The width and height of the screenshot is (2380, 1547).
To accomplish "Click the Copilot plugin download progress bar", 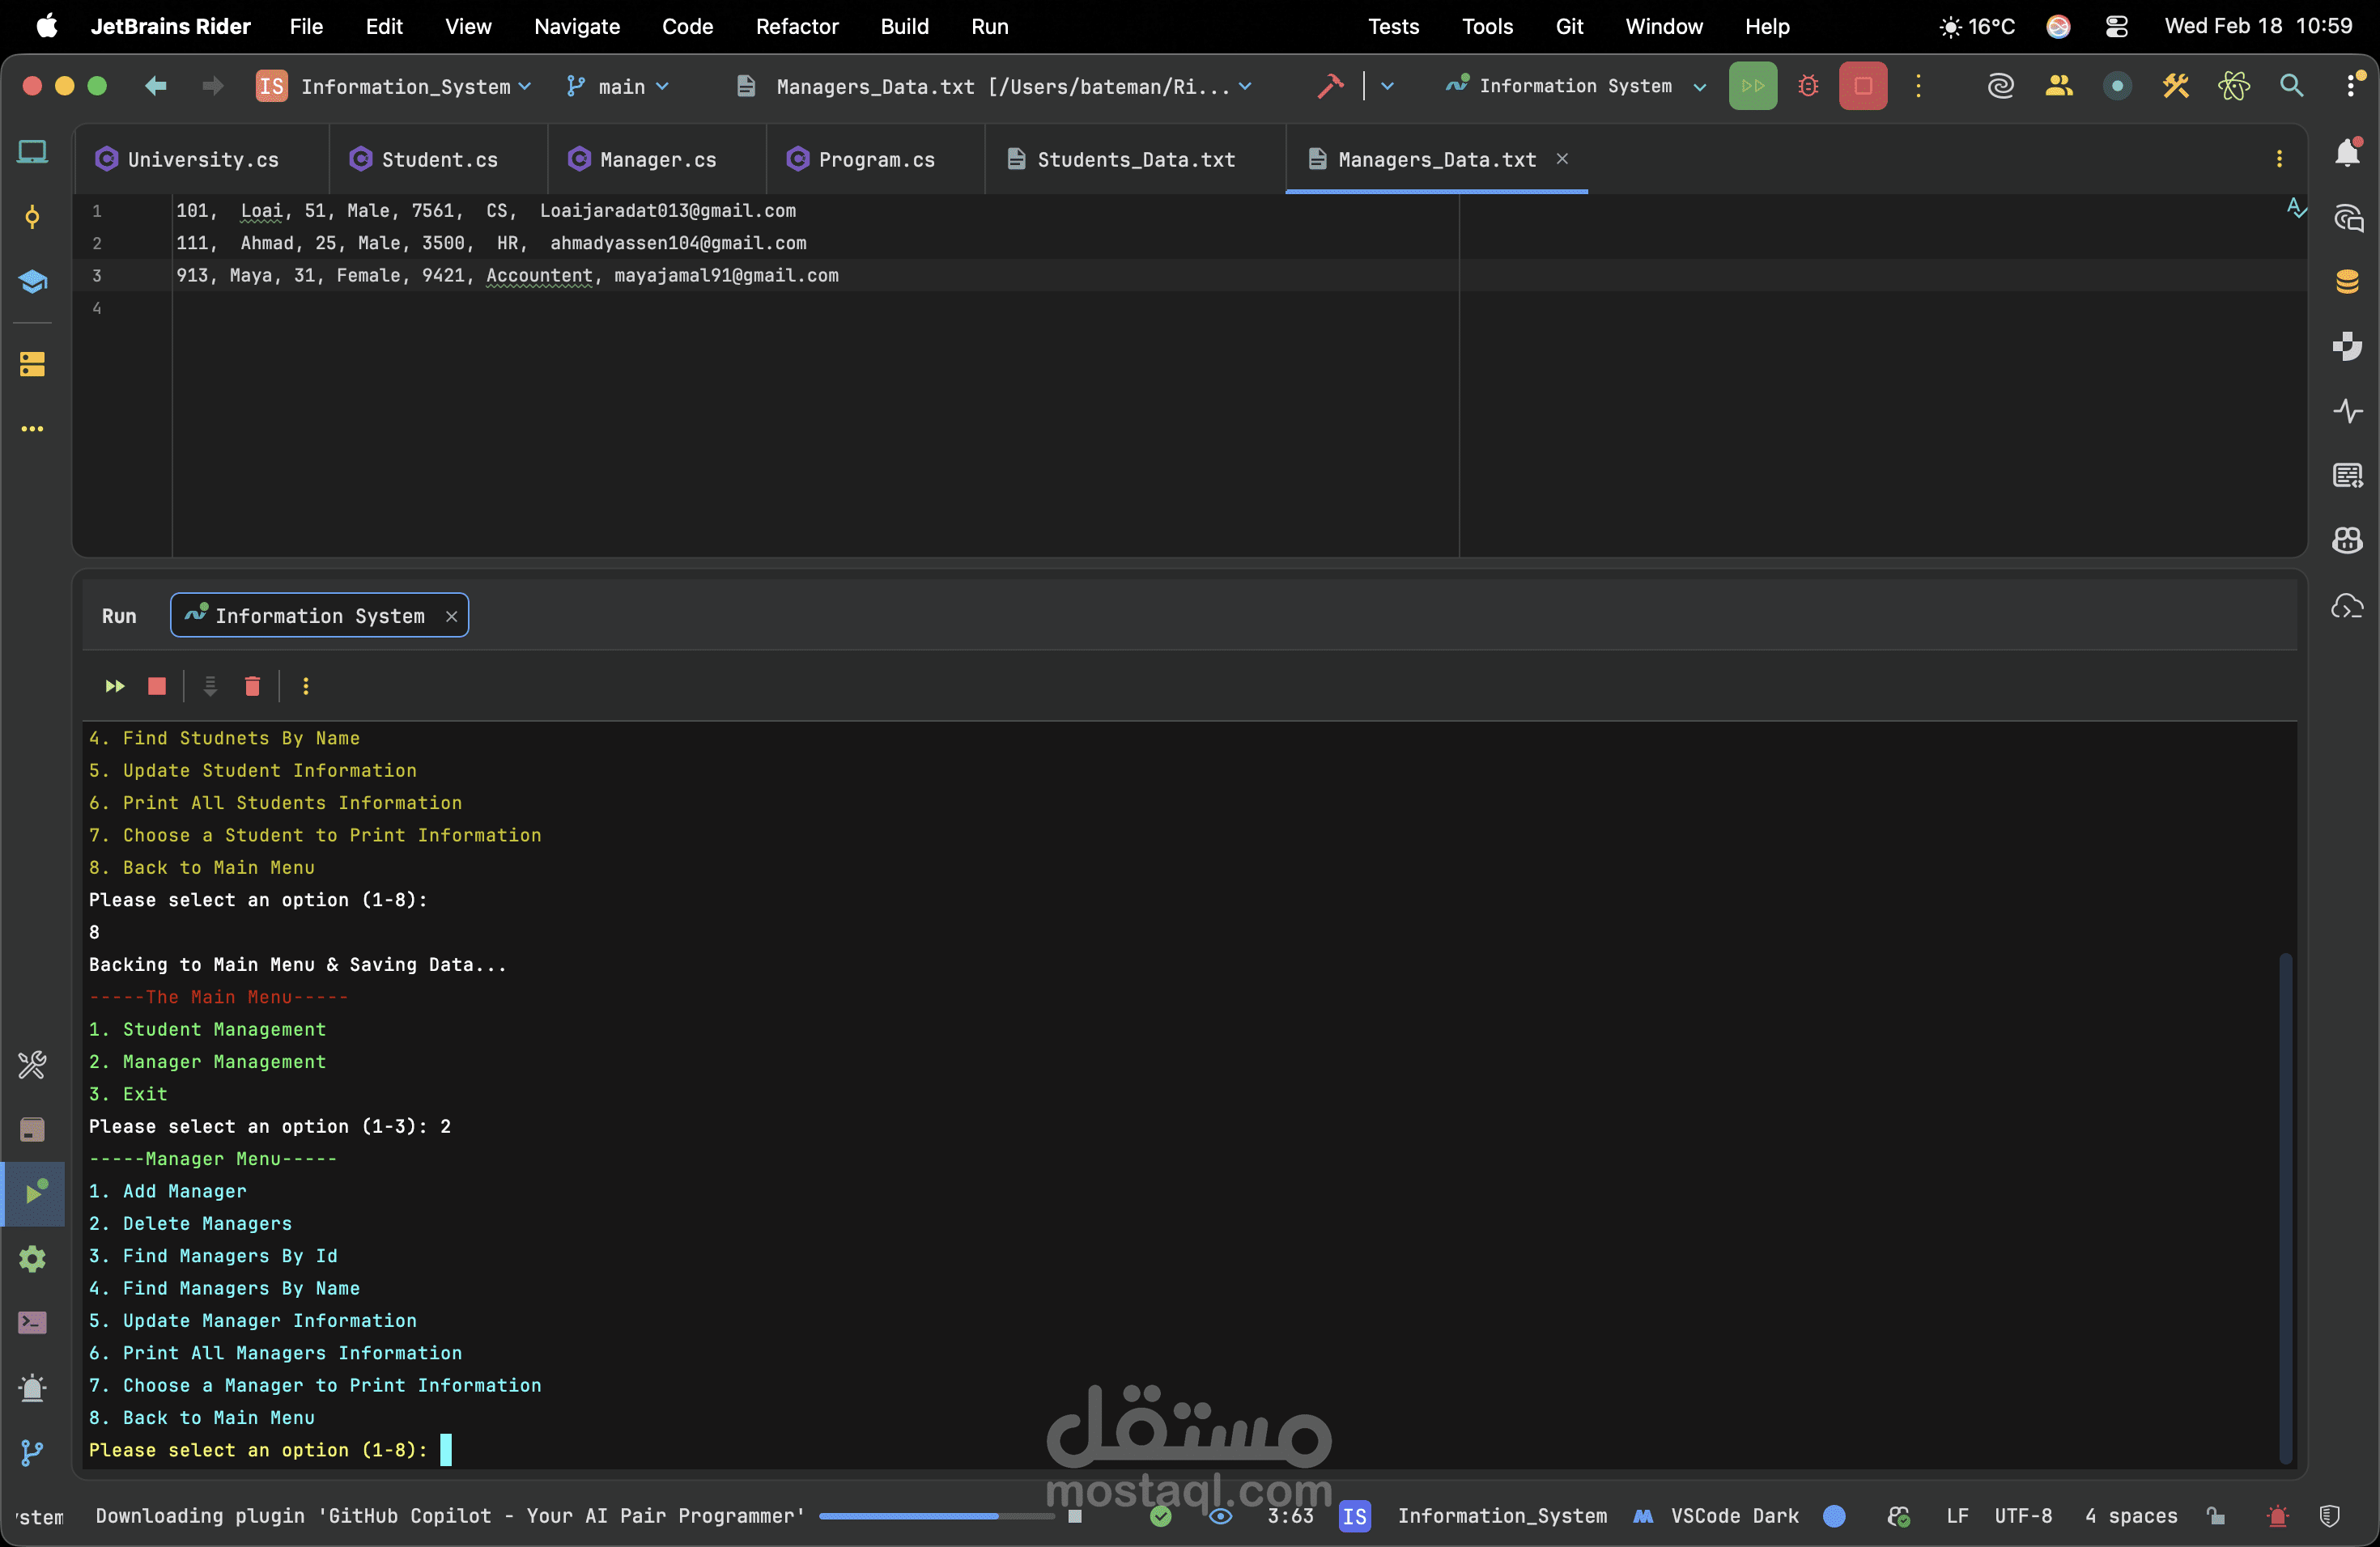I will tap(935, 1516).
